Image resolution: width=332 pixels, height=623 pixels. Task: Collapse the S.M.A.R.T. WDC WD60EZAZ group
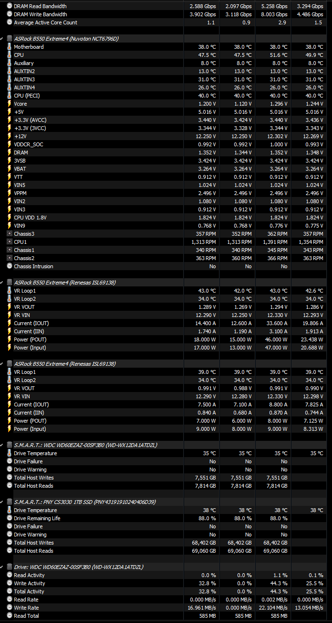click(x=2, y=445)
